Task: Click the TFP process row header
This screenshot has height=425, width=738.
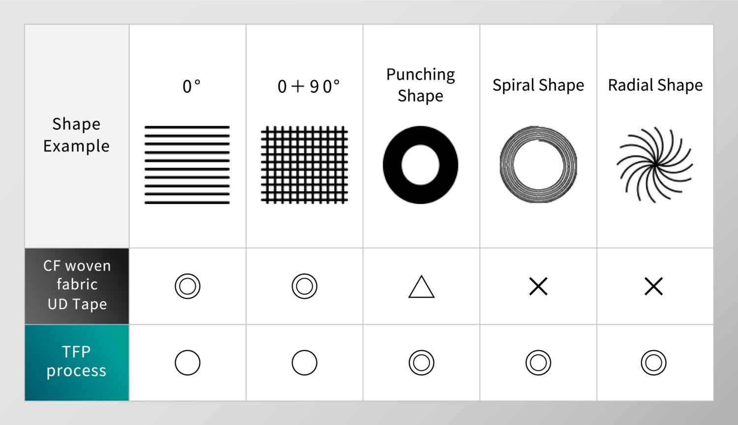Action: (77, 362)
